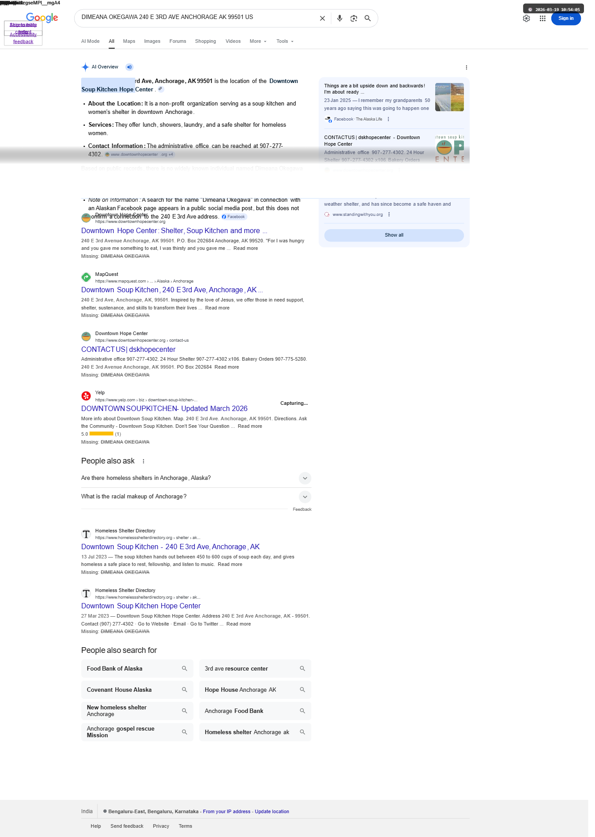
Task: Select the Videos tab
Action: point(233,41)
